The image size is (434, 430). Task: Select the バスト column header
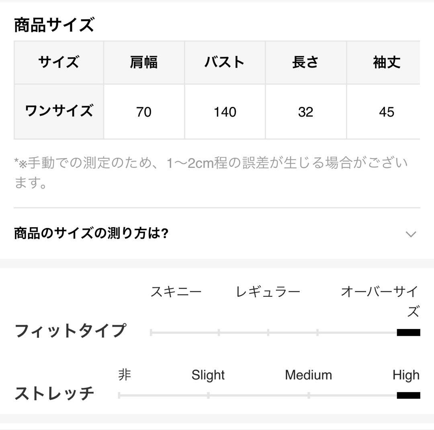[x=225, y=62]
